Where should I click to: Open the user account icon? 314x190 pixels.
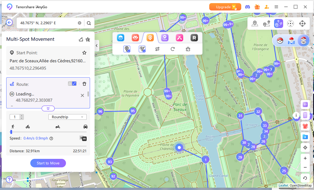coord(267,7)
